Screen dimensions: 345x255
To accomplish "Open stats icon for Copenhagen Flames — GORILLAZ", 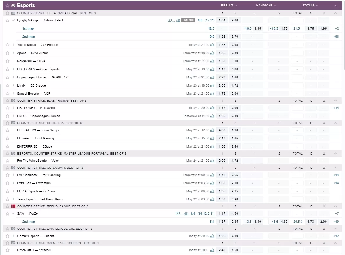I will [x=212, y=77].
